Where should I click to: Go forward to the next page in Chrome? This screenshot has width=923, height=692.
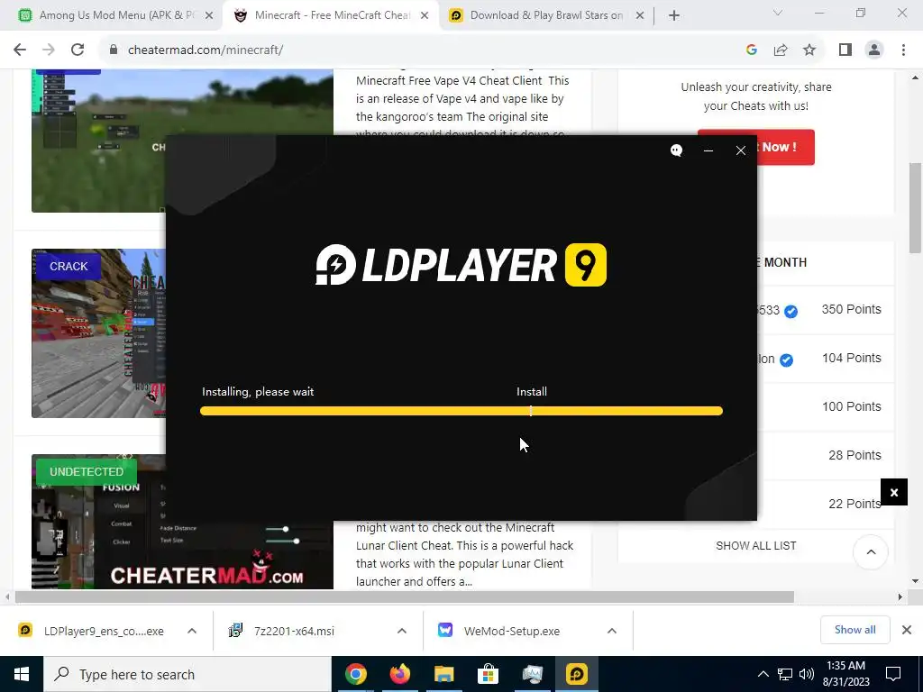pyautogui.click(x=49, y=50)
